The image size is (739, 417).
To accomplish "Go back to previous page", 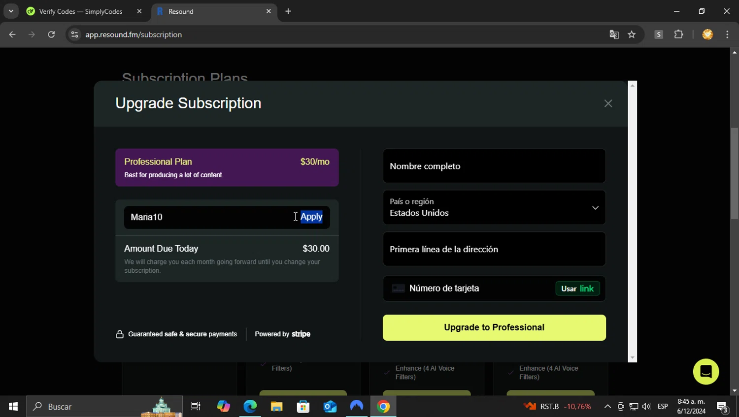I will (x=12, y=34).
